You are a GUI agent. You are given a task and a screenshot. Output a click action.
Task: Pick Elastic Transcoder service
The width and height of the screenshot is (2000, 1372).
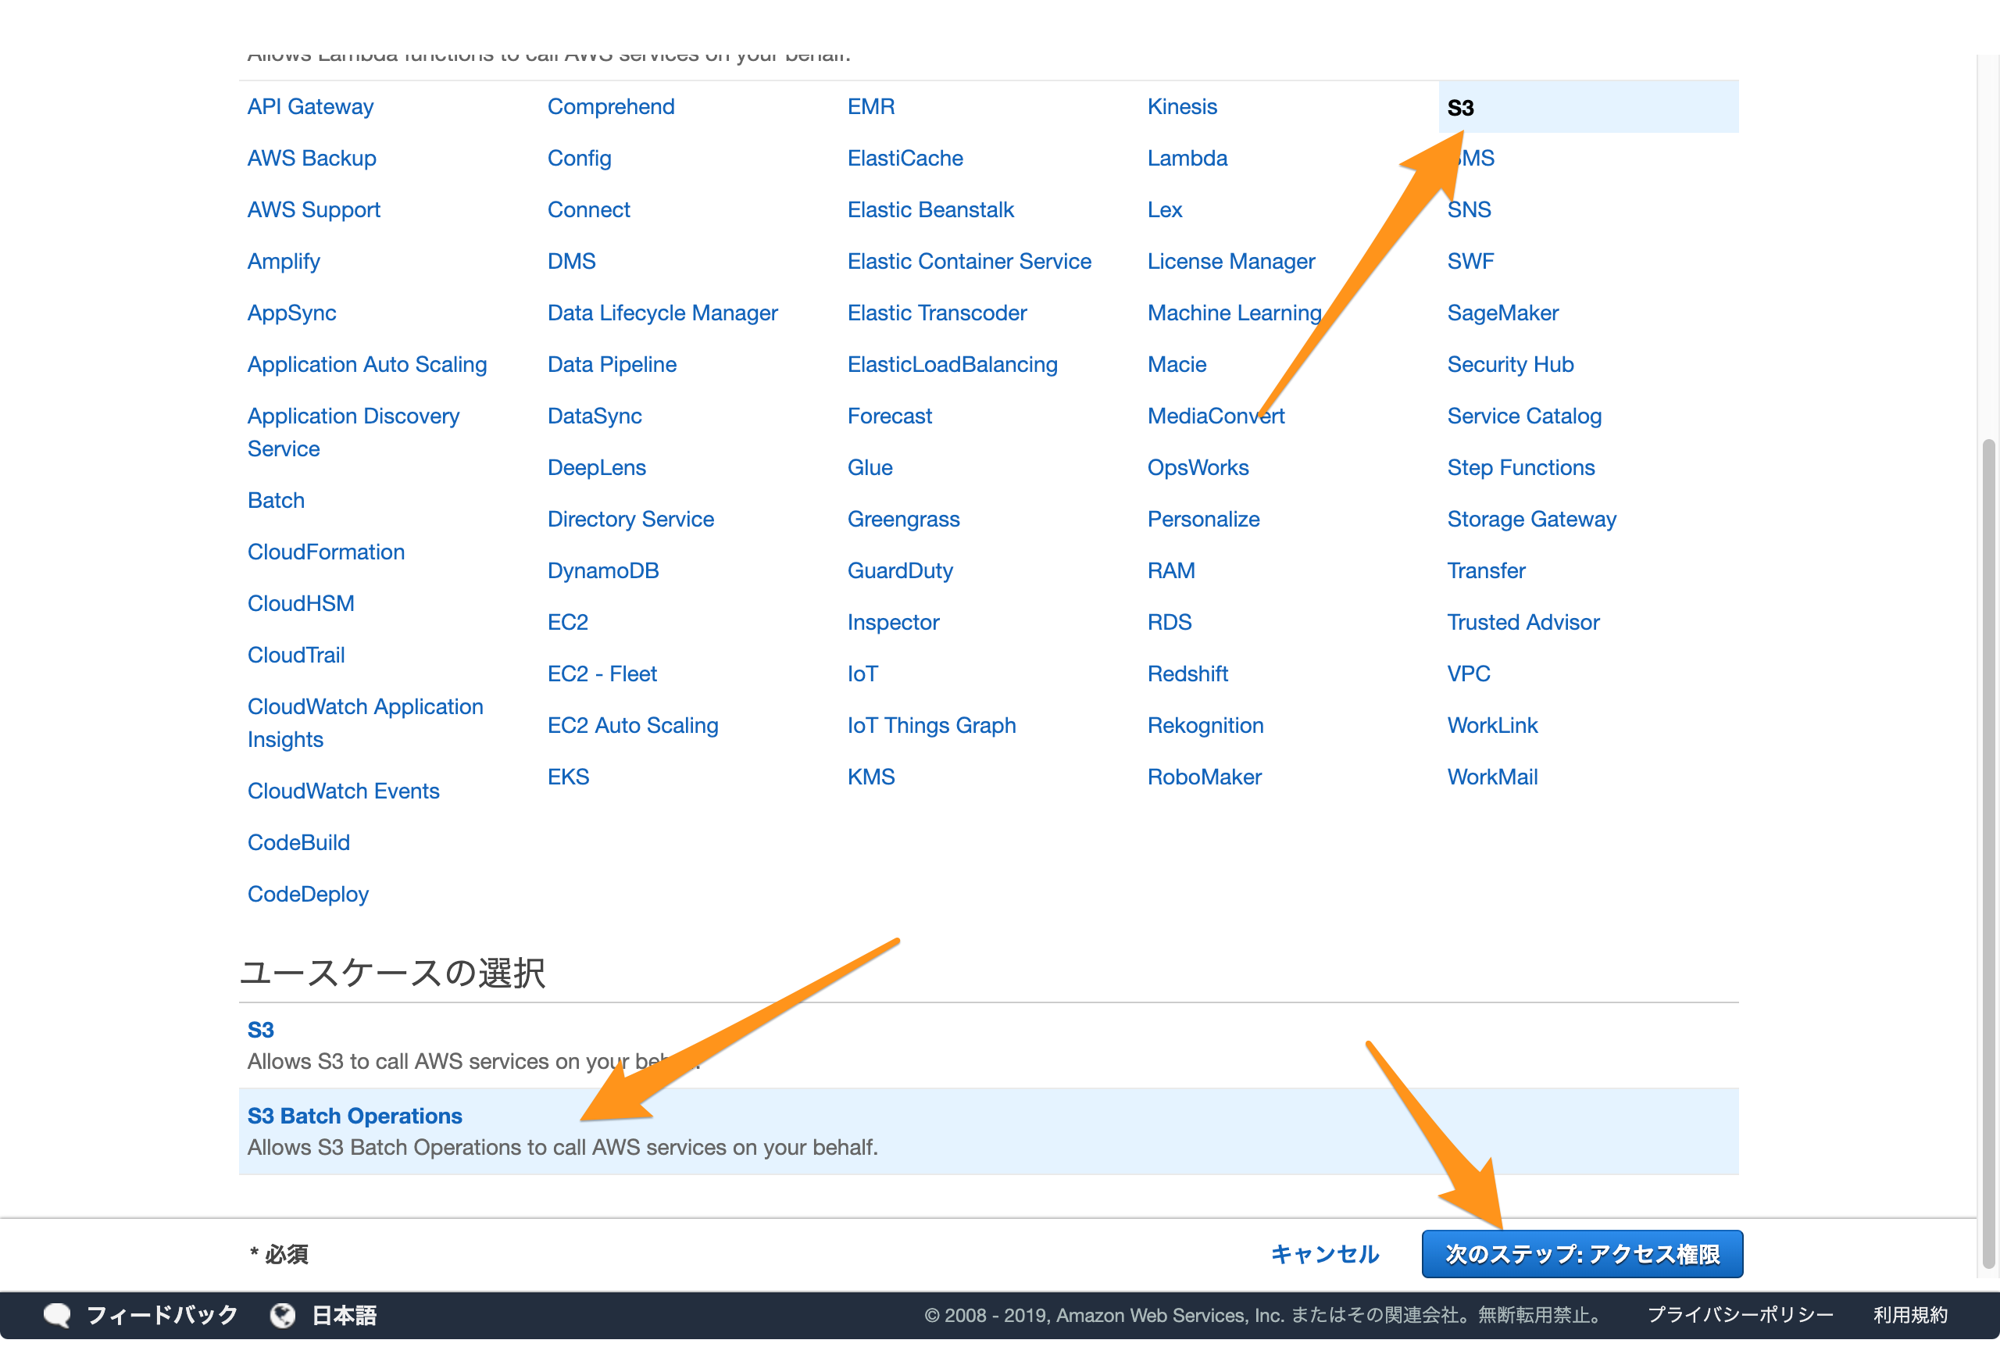pyautogui.click(x=936, y=313)
